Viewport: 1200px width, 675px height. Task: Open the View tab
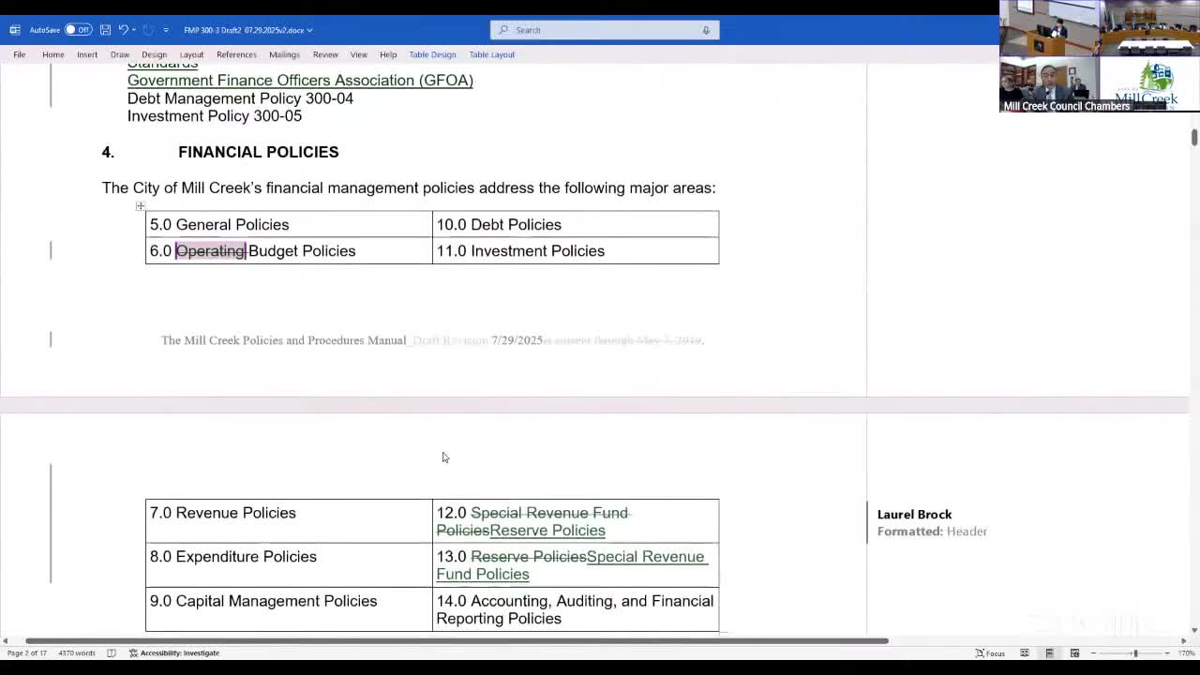[358, 54]
